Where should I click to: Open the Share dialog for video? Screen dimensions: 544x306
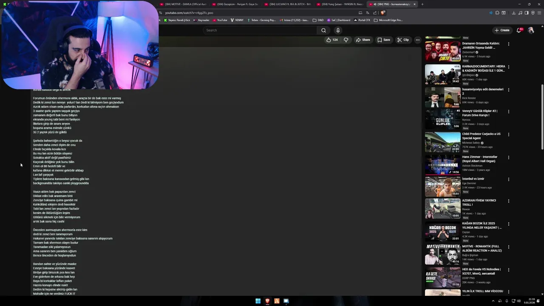pyautogui.click(x=363, y=40)
